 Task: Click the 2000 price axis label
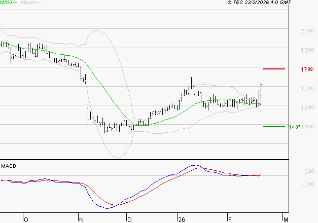307,31
